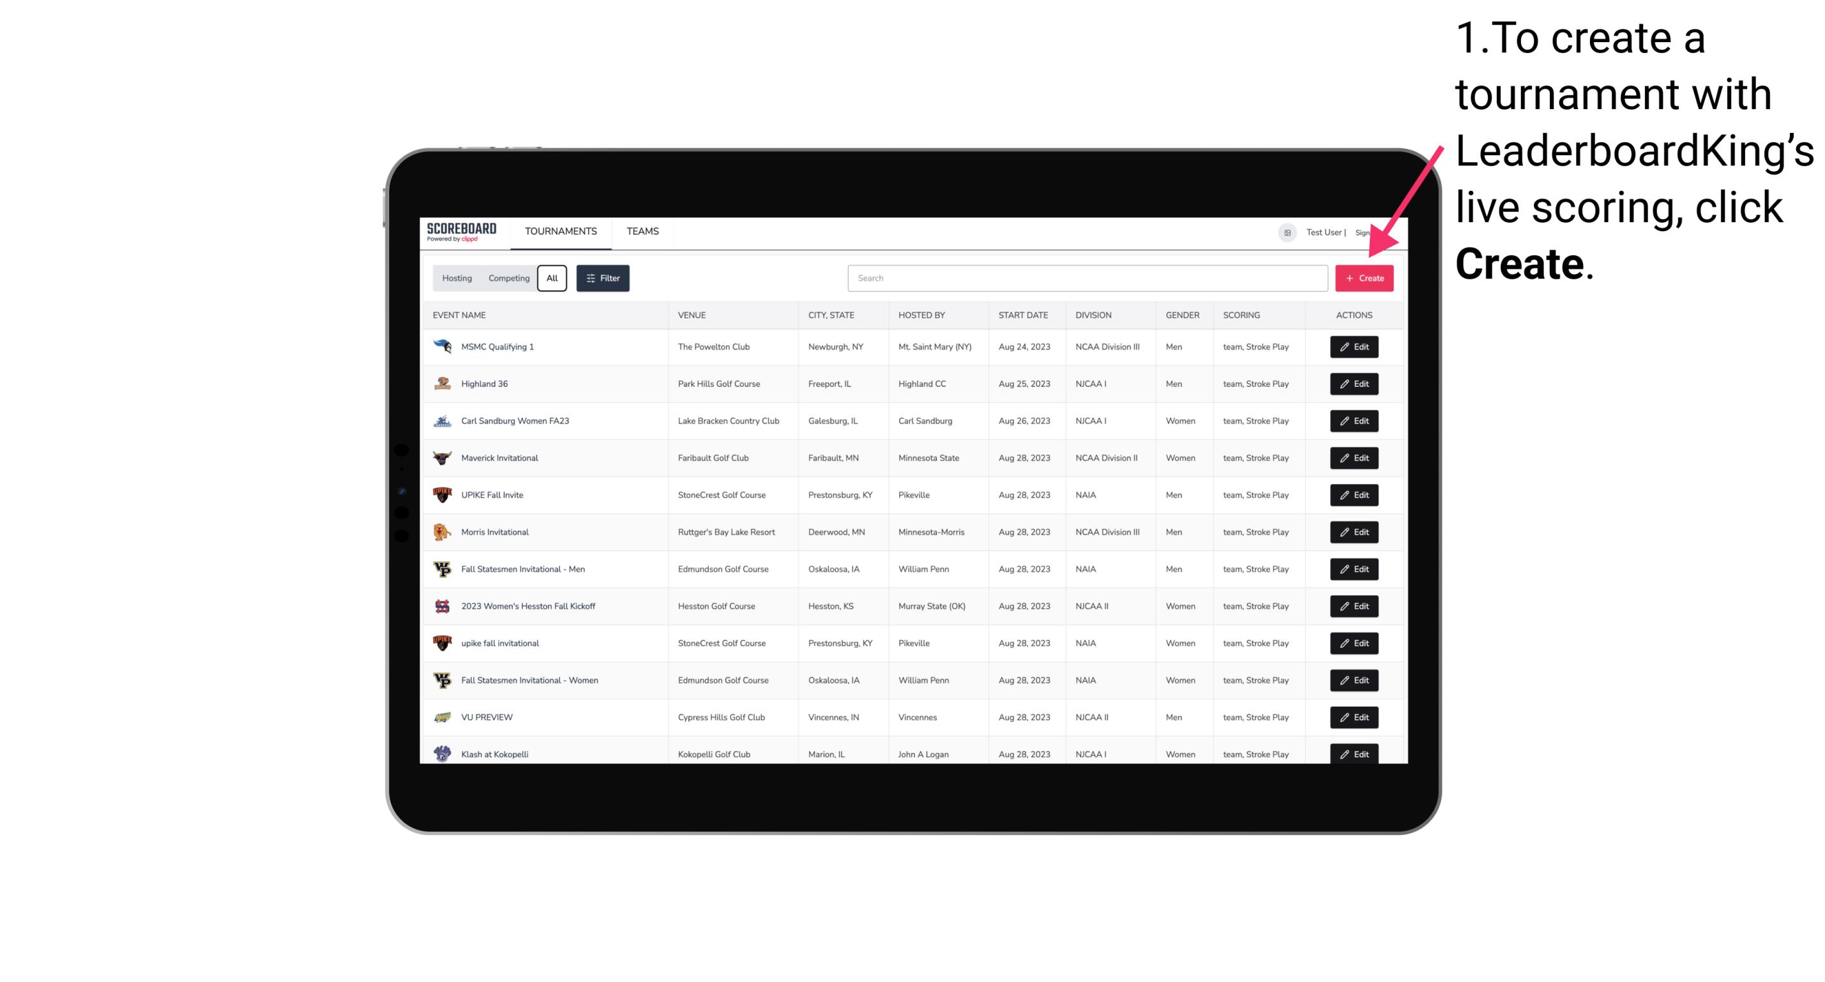Image resolution: width=1825 pixels, height=982 pixels.
Task: Expand the grid layout icon menu
Action: click(x=1287, y=232)
